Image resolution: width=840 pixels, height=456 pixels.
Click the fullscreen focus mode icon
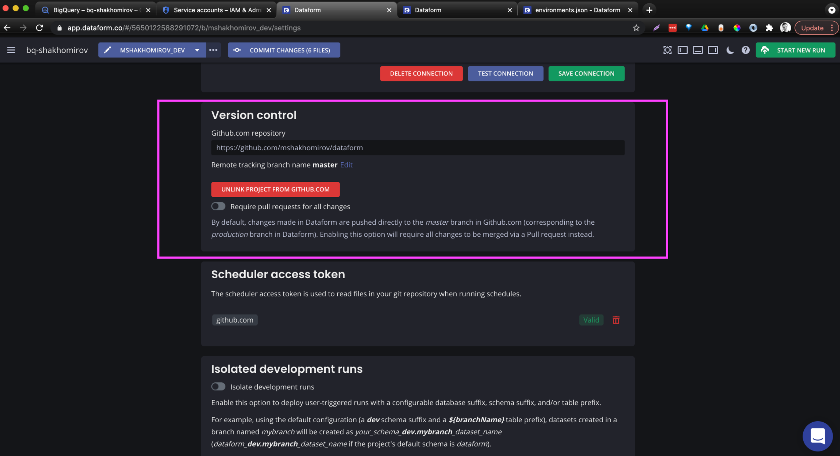coord(667,50)
